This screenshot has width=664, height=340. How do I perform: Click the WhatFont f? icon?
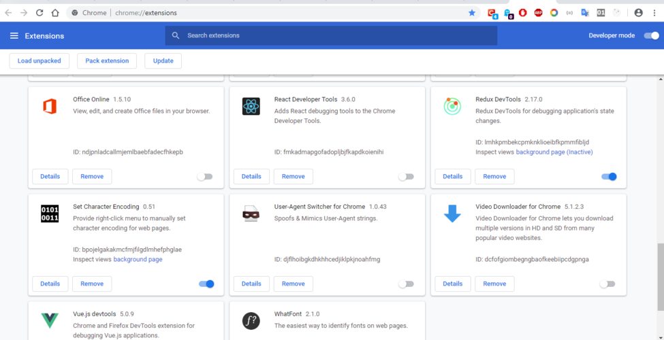[x=251, y=321]
